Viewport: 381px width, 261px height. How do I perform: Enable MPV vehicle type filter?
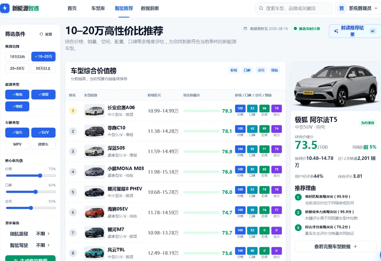(x=17, y=144)
